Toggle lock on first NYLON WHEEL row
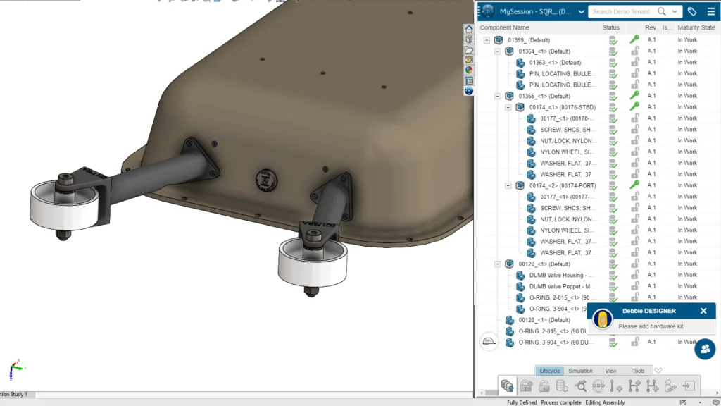 point(634,152)
